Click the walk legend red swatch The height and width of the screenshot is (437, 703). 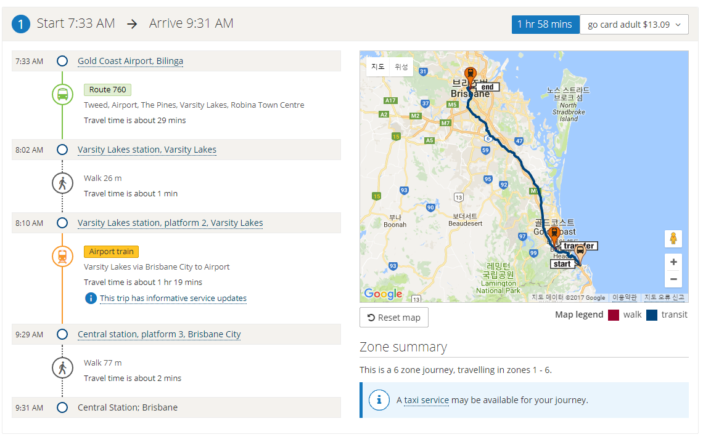pos(614,315)
